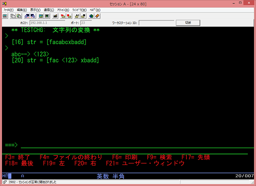Screen dimensions: 256x186
Task: Click the Send file to host icon
Action: click(27, 16)
